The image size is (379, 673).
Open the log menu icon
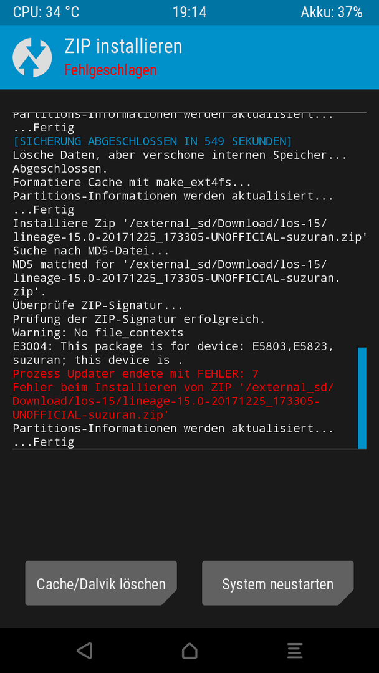(295, 650)
